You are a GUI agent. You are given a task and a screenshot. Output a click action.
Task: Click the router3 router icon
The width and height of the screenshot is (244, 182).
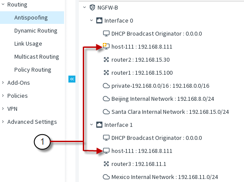[x=106, y=164]
